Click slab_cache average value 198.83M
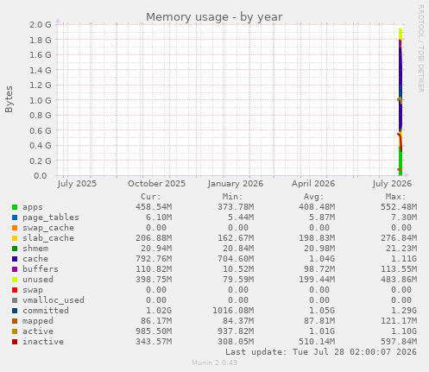 tap(317, 238)
